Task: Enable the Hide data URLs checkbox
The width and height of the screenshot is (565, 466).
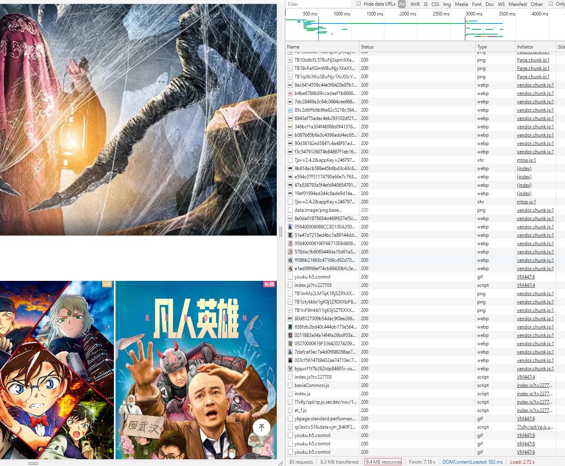Action: 359,4
